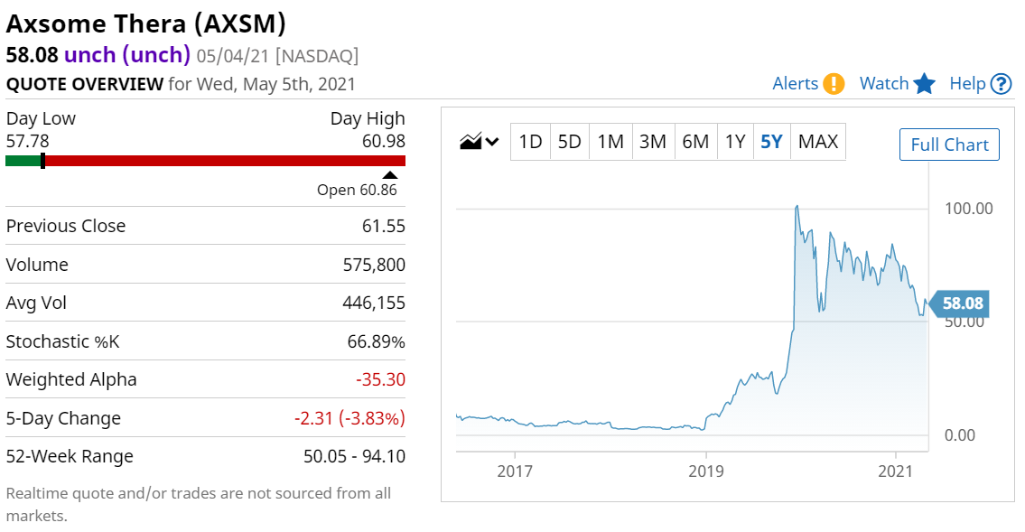Screen dimensions: 1025x532
Task: Click the Avg Vol value 446,155
Action: (374, 303)
